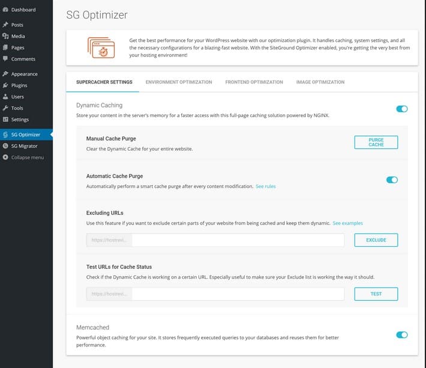Click the Appearance paintbrush icon
The width and height of the screenshot is (426, 368).
click(5, 74)
